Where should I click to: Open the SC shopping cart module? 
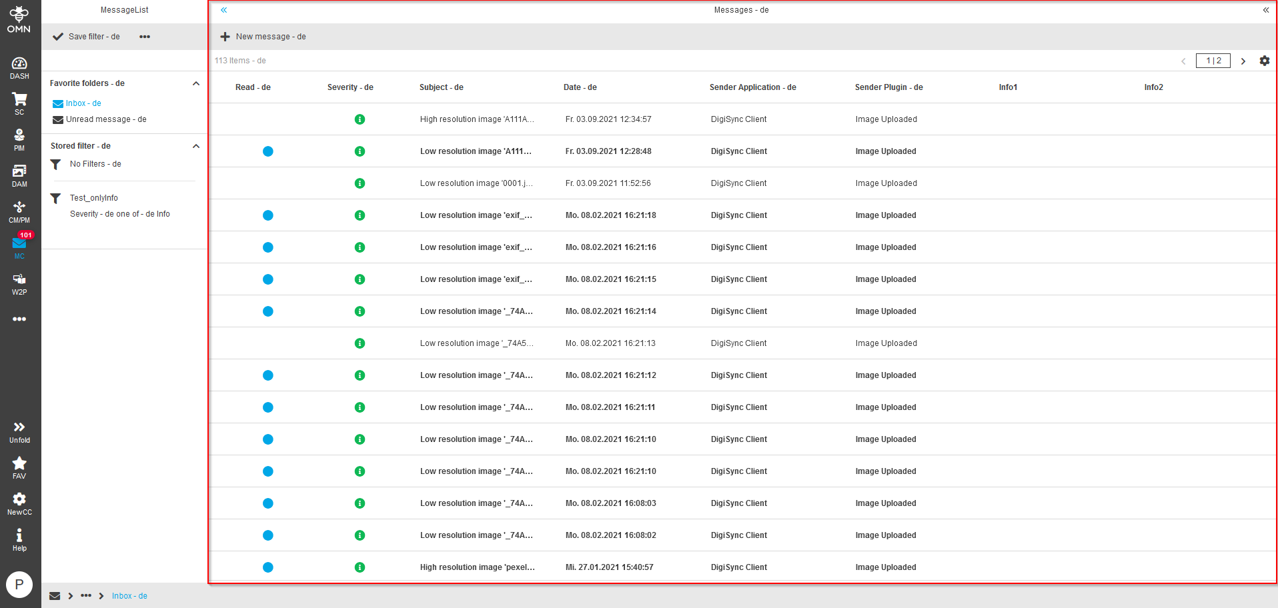tap(19, 103)
